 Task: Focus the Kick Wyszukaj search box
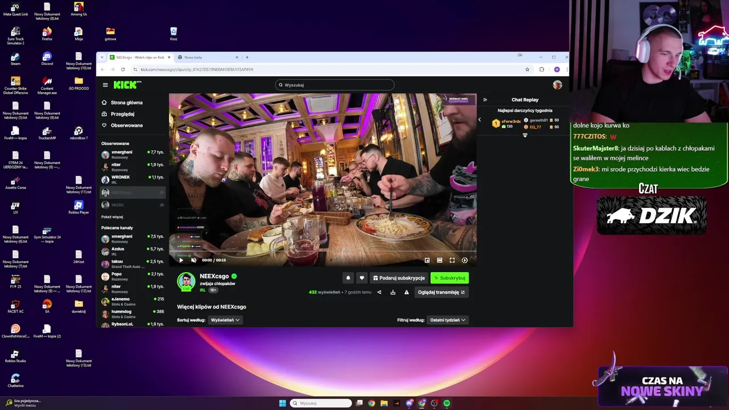coord(334,85)
